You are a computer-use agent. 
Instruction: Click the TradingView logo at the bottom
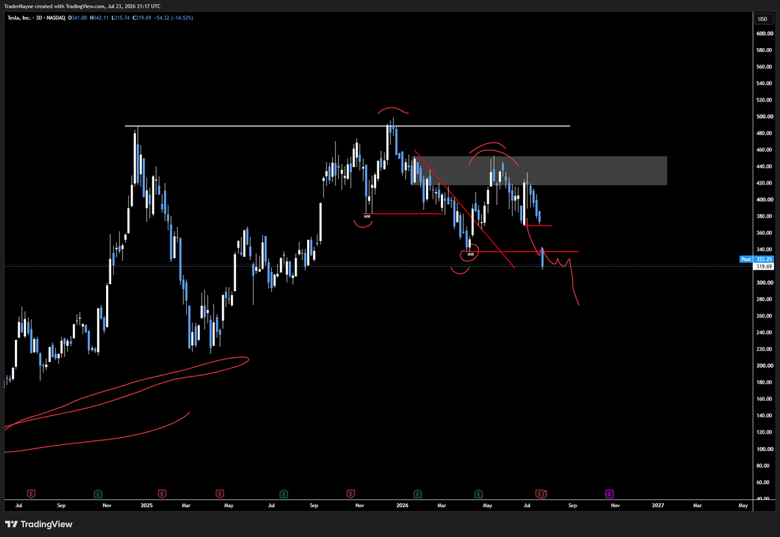[x=39, y=524]
